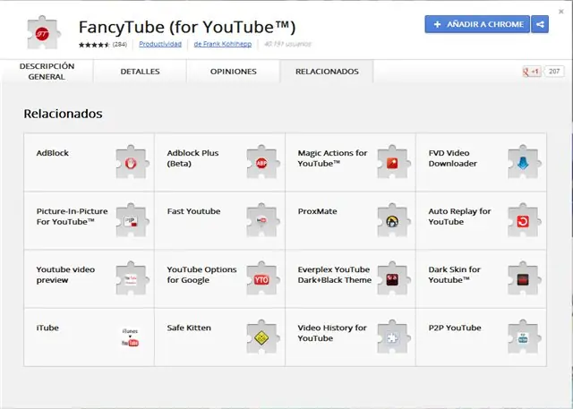Click the Video History for YouTube title
Image resolution: width=573 pixels, height=409 pixels.
pyautogui.click(x=332, y=333)
